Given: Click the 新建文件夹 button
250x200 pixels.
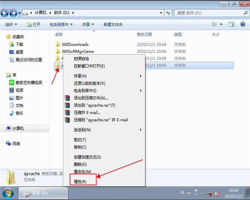Looking at the screenshot, I should point(112,25).
